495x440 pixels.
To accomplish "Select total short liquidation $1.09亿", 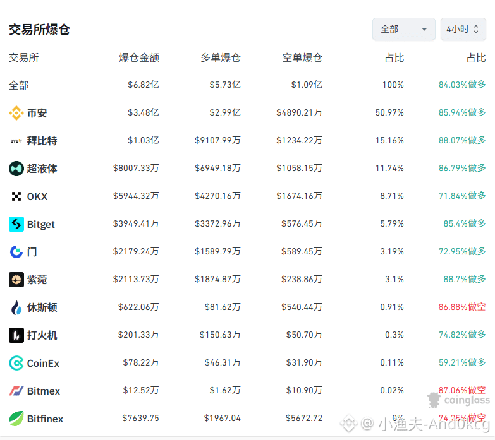I will (x=307, y=85).
